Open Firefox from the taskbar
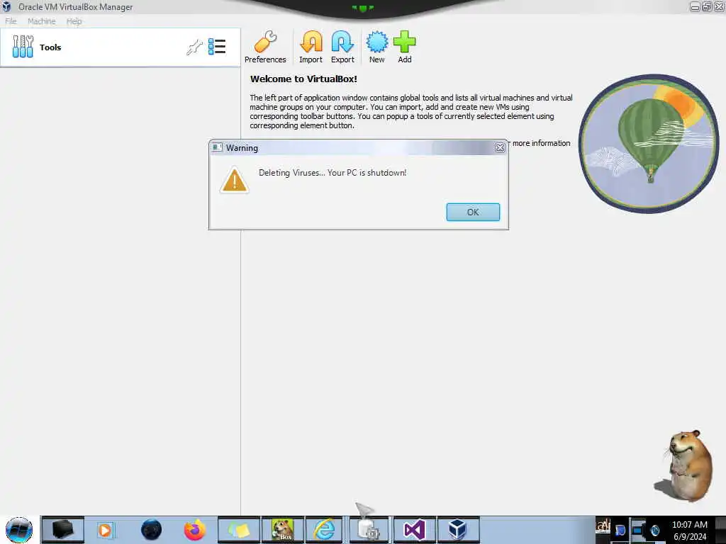This screenshot has height=544, width=726. click(x=195, y=530)
